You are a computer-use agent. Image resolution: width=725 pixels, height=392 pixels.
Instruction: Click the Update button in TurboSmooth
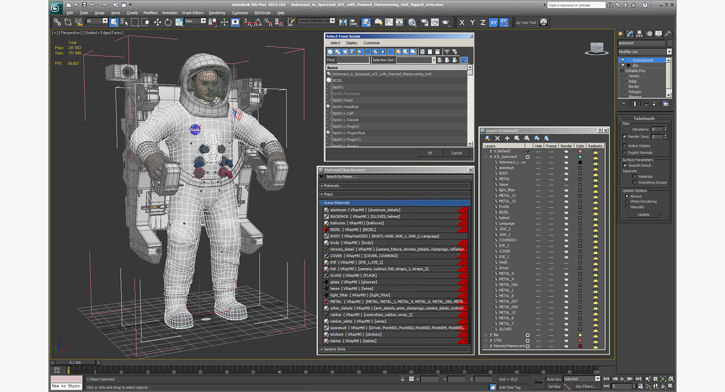tap(644, 215)
